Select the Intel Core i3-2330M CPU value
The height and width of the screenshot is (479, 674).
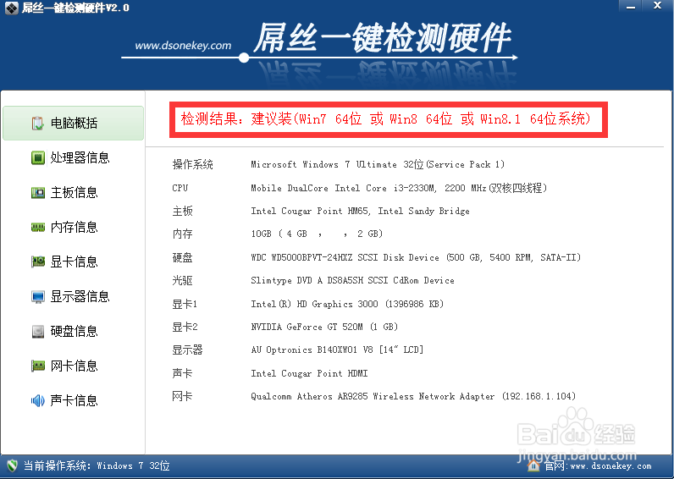[399, 188]
